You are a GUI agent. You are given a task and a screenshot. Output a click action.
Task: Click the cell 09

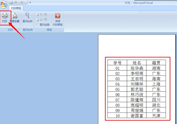[x=117, y=110]
